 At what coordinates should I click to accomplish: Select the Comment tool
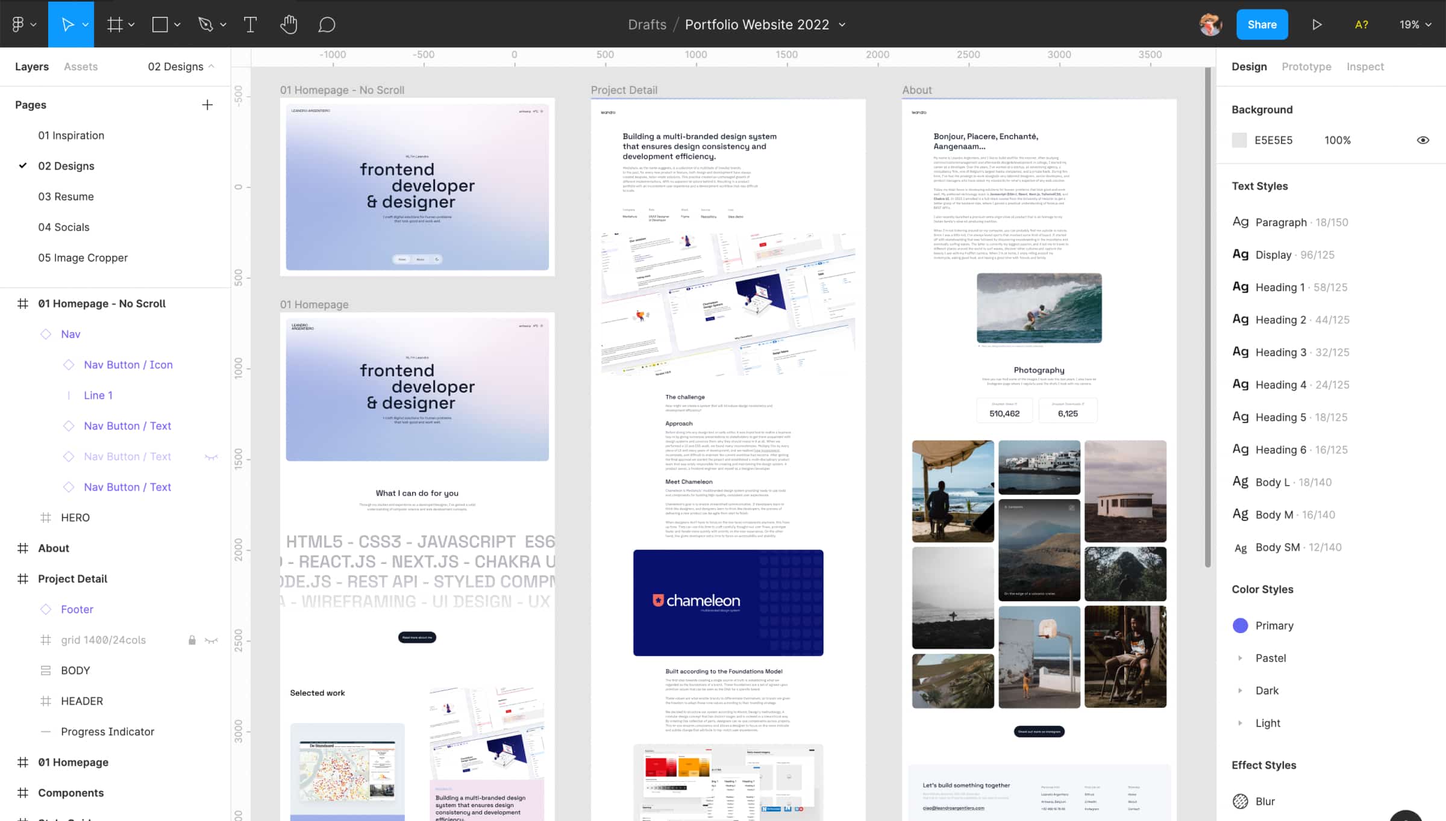click(x=327, y=24)
